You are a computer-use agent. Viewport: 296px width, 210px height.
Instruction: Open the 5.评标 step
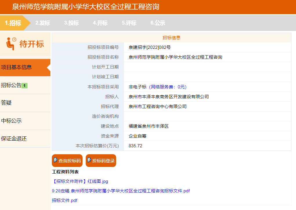coord(129,23)
